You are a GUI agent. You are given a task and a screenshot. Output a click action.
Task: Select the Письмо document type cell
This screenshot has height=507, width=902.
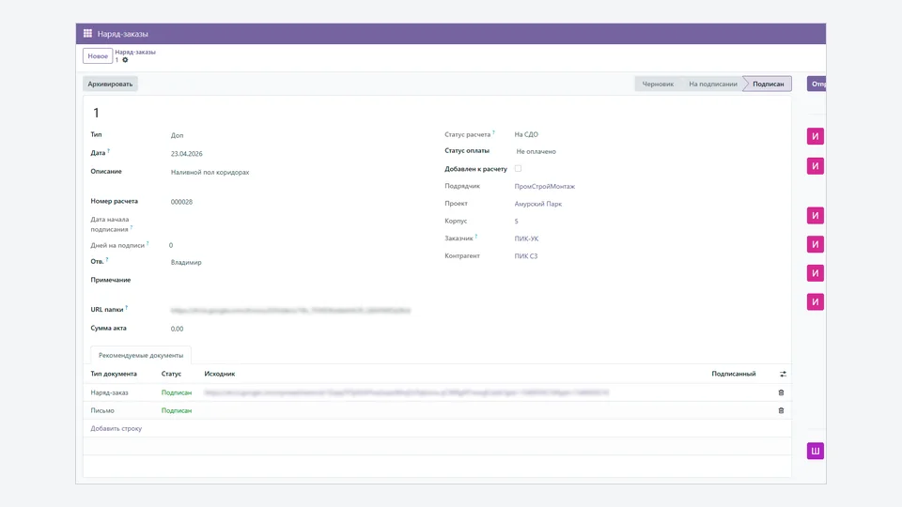tap(102, 410)
